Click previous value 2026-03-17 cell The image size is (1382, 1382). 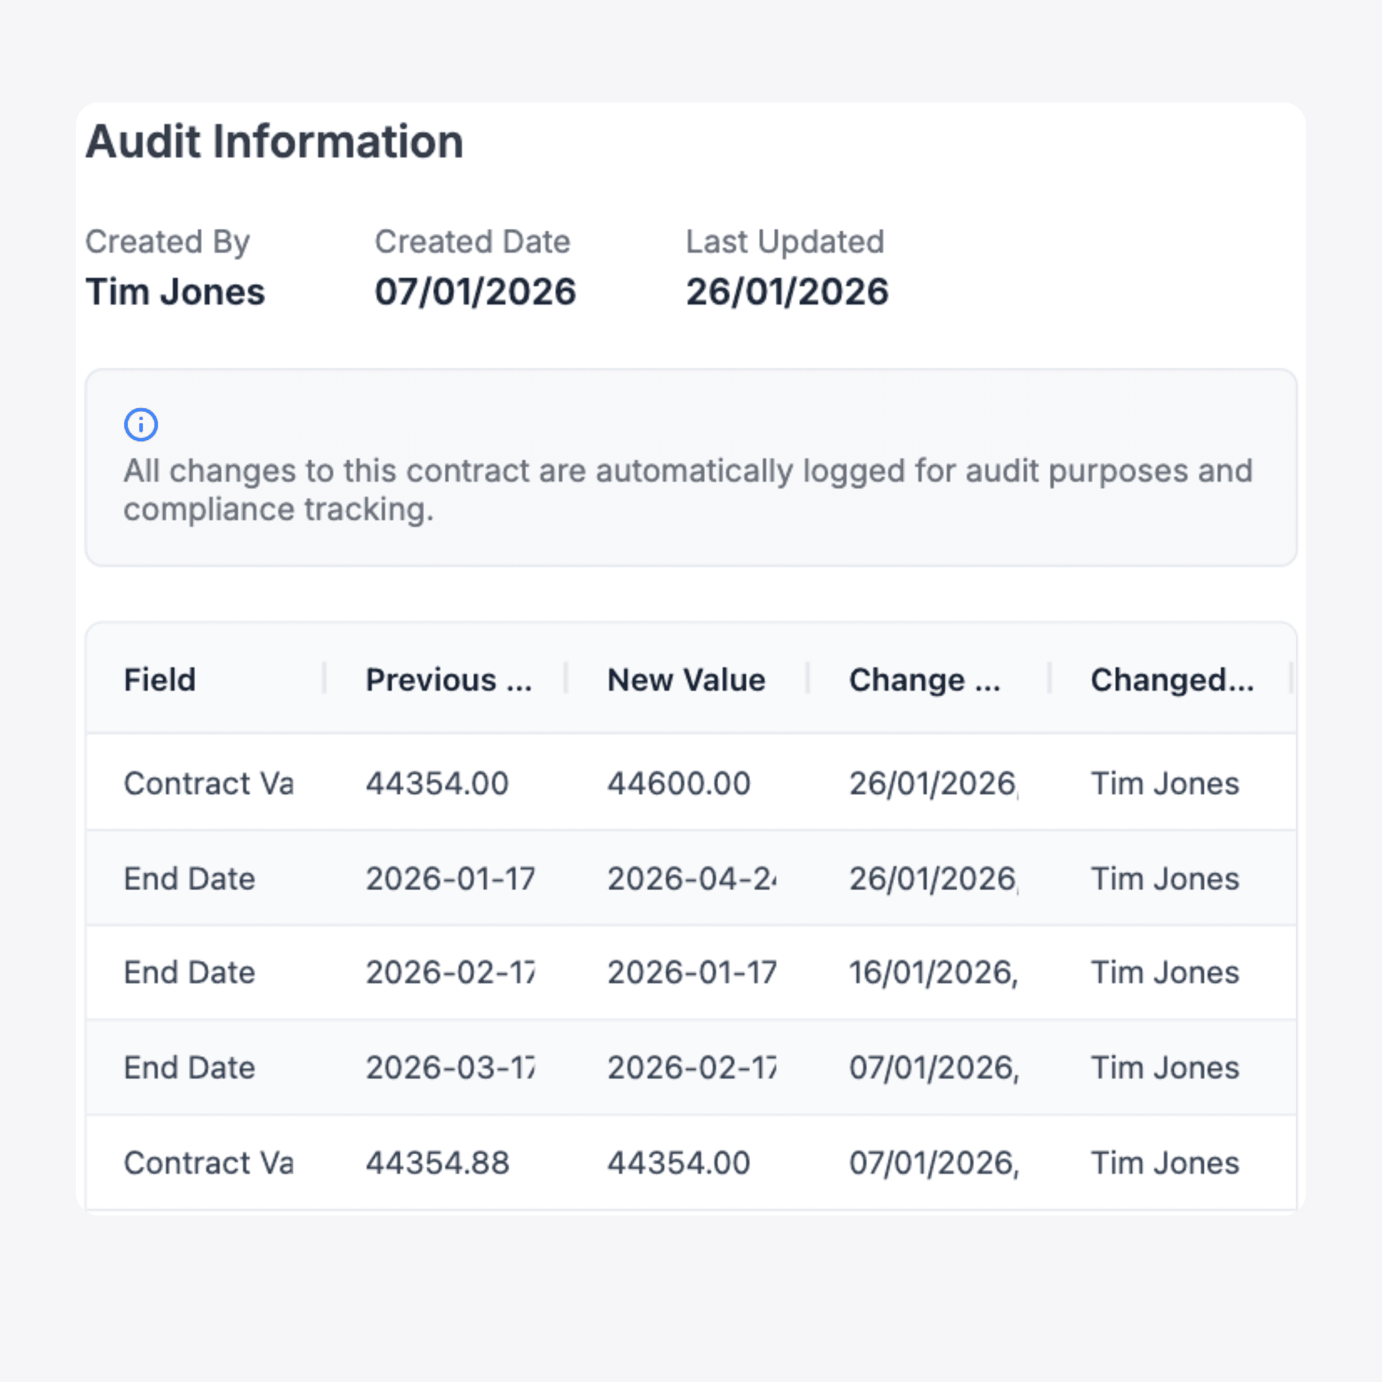(x=450, y=1067)
